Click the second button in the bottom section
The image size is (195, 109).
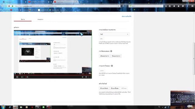pyautogui.click(x=115, y=88)
